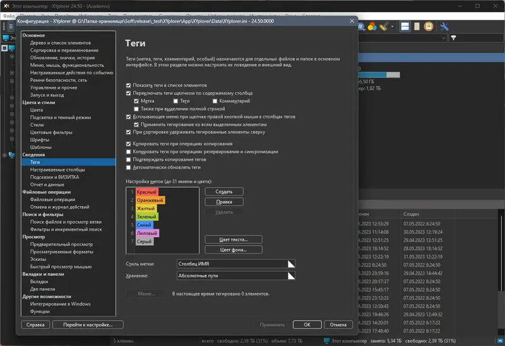Select 'Отмена и журнал действий' page
The height and width of the screenshot is (346, 505).
59,207
